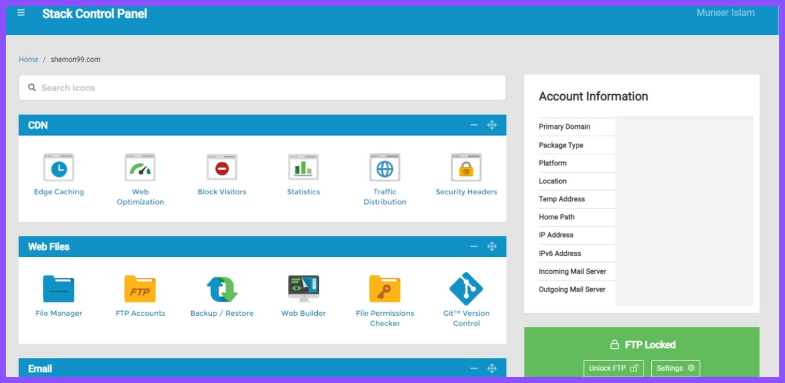Image resolution: width=785 pixels, height=383 pixels.
Task: Click the Block Visitors icon
Action: click(222, 168)
